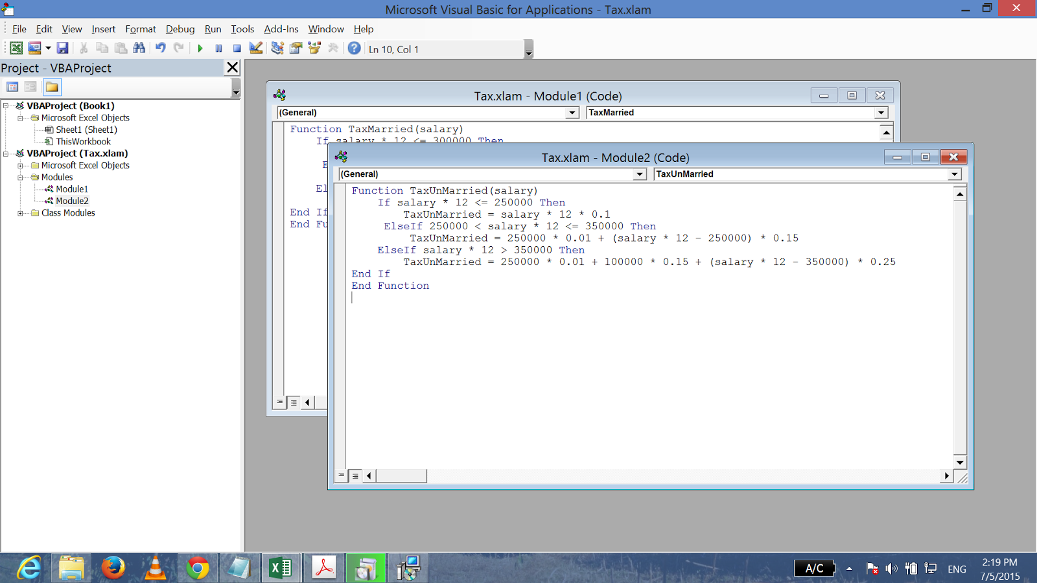Open the File menu
Screen dimensions: 1037x583
pyautogui.click(x=19, y=29)
